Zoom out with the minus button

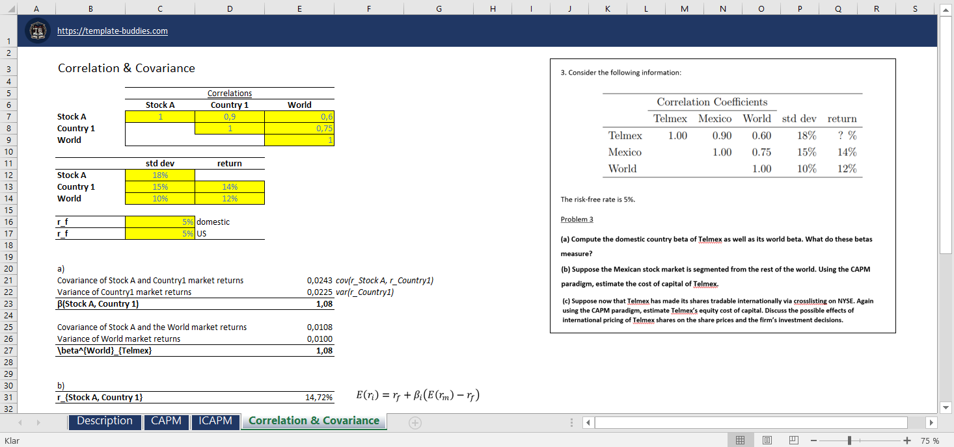pyautogui.click(x=814, y=441)
